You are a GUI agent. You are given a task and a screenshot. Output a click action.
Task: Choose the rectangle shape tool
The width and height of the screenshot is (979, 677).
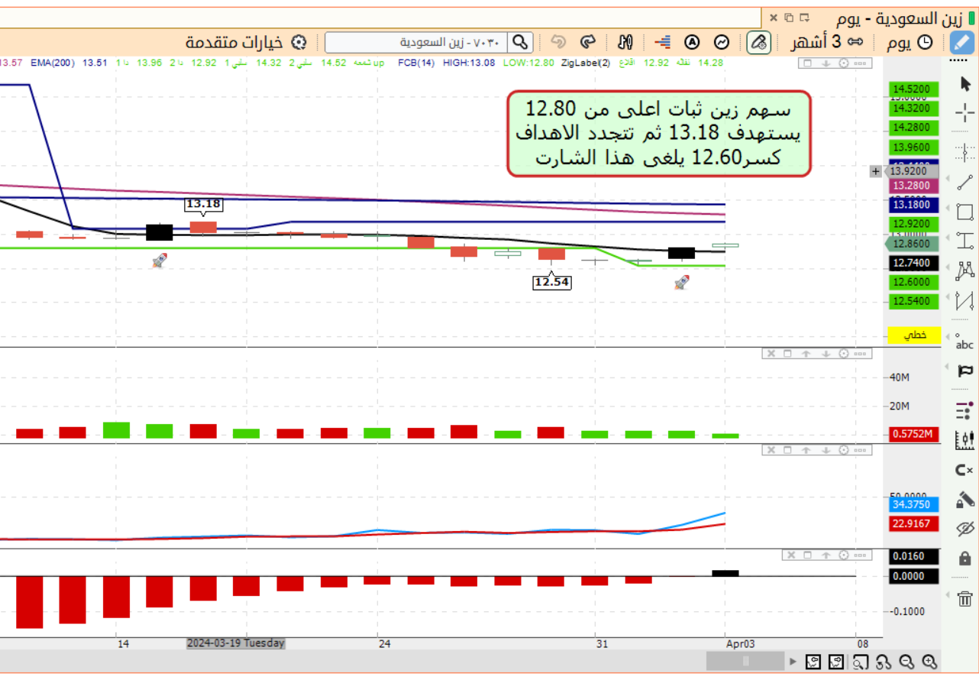click(x=964, y=212)
